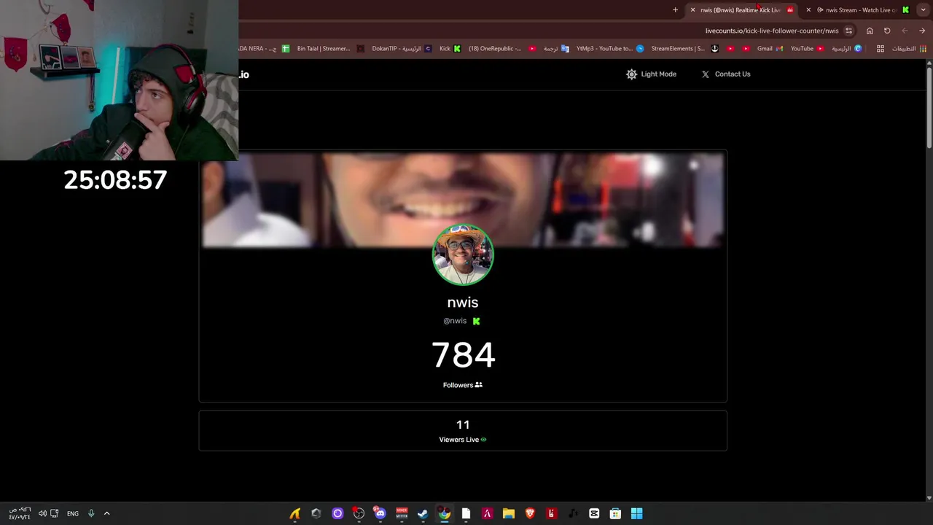Screen dimensions: 933x525
Task: Click the X logo beside Contact Us
Action: pos(705,74)
